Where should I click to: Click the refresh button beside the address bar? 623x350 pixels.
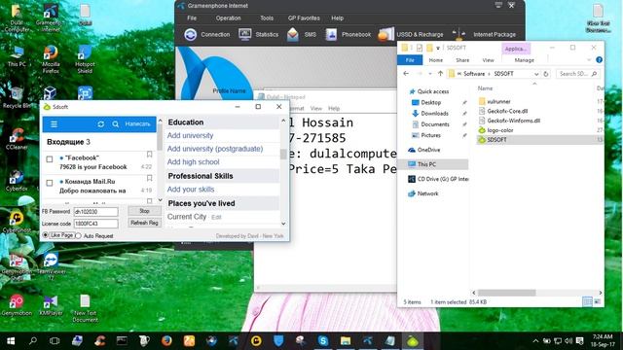pyautogui.click(x=546, y=74)
